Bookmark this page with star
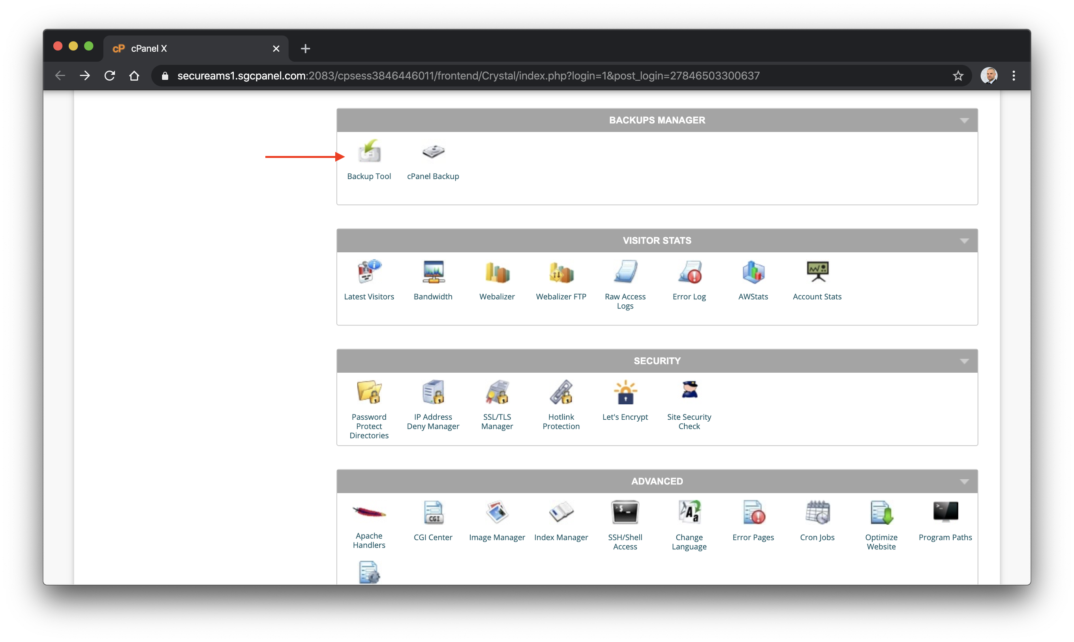The width and height of the screenshot is (1074, 642). coord(958,76)
